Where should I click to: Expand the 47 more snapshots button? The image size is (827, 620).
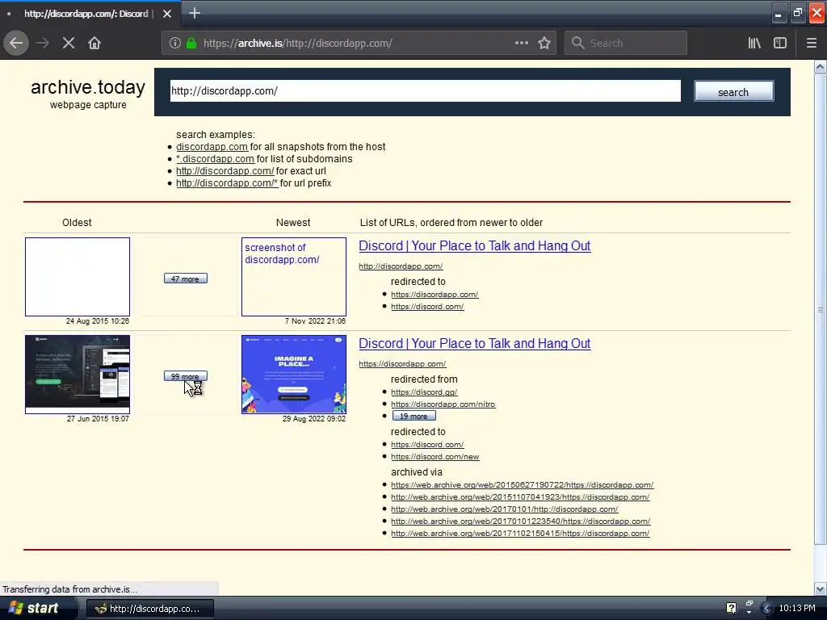pyautogui.click(x=186, y=279)
